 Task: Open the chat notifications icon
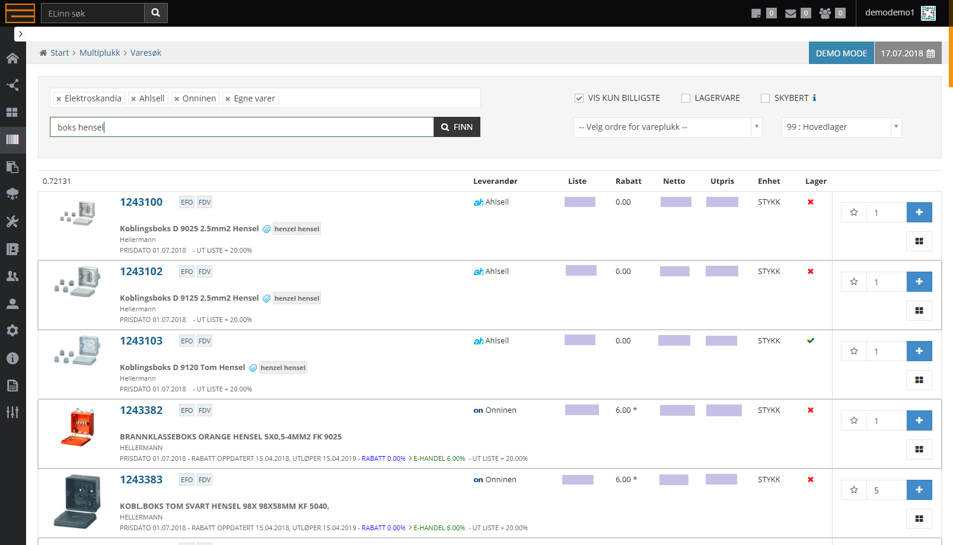click(x=756, y=13)
